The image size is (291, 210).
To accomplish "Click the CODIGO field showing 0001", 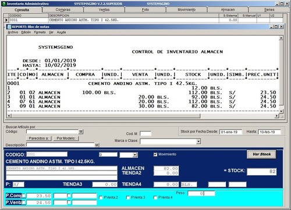I will point(47,154).
